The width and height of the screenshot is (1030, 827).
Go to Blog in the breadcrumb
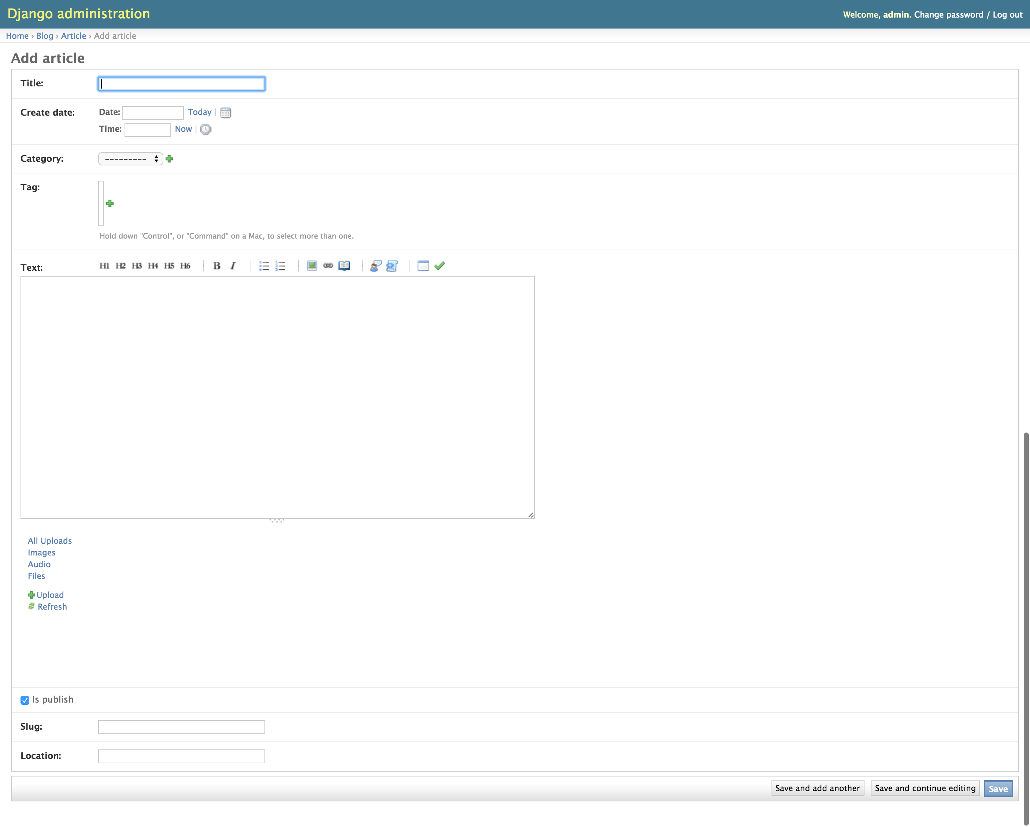[44, 36]
